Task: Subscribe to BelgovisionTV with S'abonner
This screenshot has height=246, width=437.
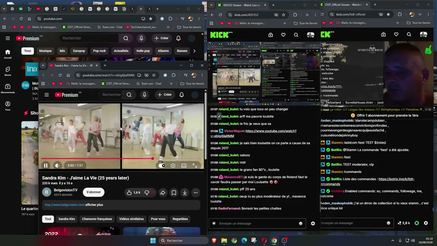Action: pyautogui.click(x=94, y=192)
